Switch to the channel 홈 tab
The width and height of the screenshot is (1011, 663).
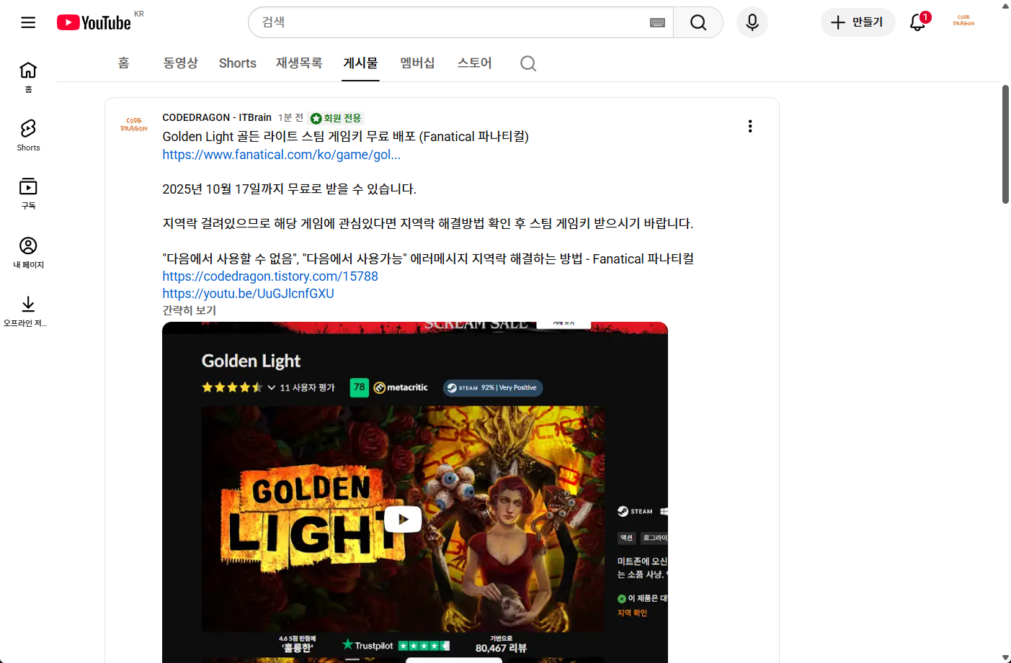(124, 63)
